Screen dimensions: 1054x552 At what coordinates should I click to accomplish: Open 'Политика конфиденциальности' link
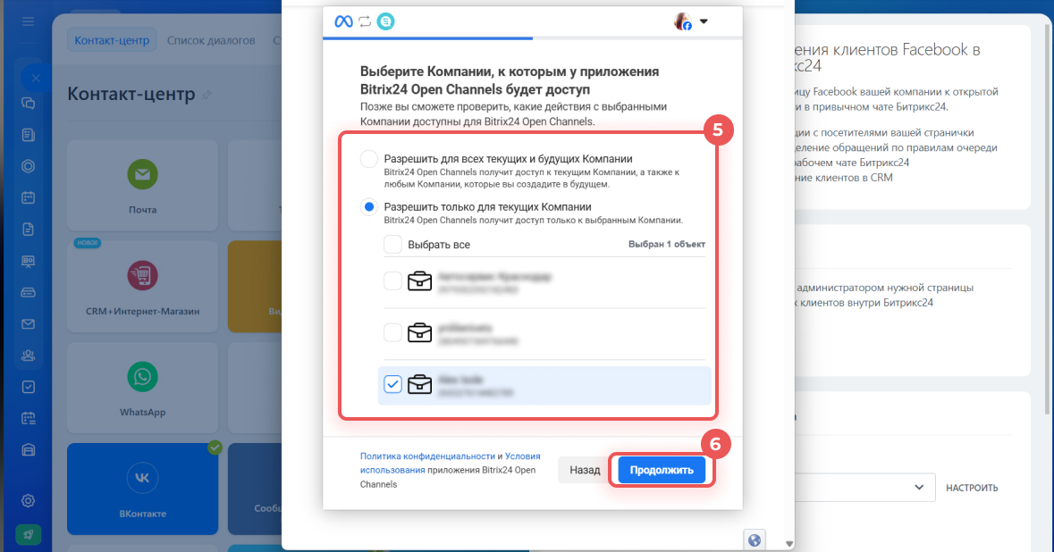pos(426,456)
